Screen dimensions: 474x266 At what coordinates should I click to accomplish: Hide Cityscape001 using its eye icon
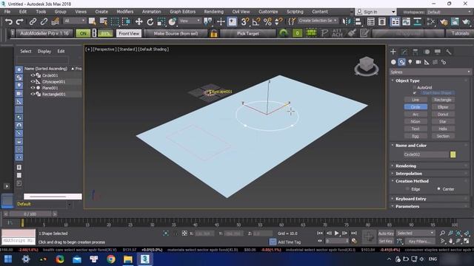pyautogui.click(x=33, y=82)
